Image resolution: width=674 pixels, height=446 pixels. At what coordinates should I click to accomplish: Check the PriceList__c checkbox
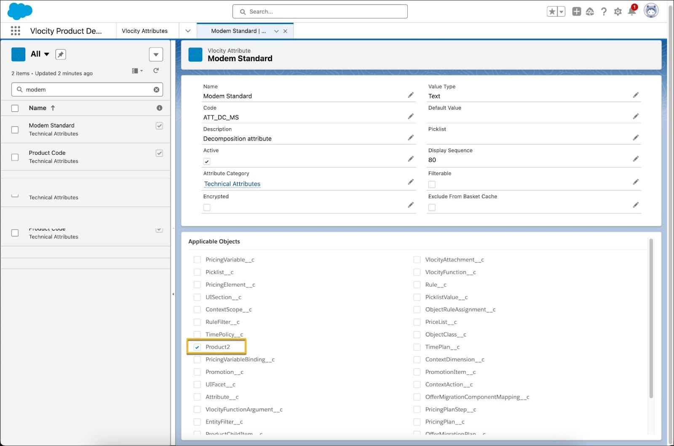click(x=417, y=322)
